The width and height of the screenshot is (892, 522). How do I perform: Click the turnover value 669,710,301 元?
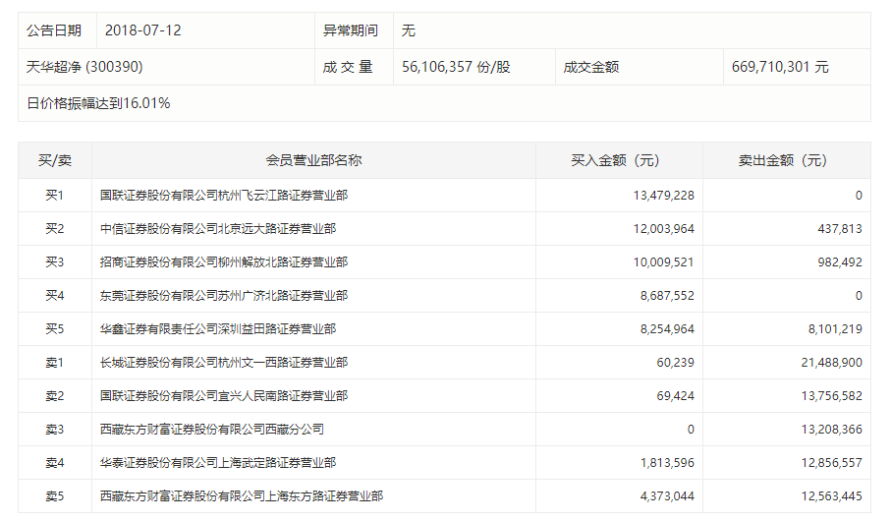(780, 67)
